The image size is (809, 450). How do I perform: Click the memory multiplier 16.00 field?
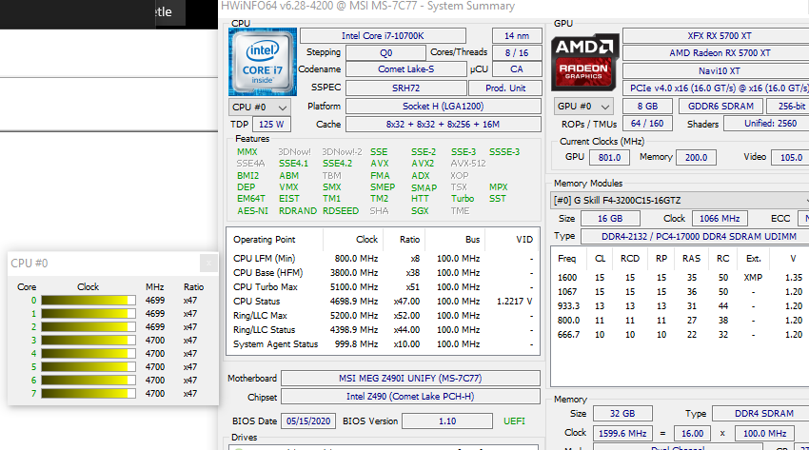(692, 434)
